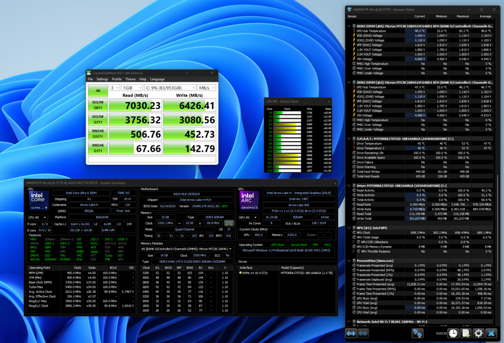Viewport: 504px width, 343px height.
Task: Open the Theme menu in CrystalDiskMark
Action: tap(130, 79)
